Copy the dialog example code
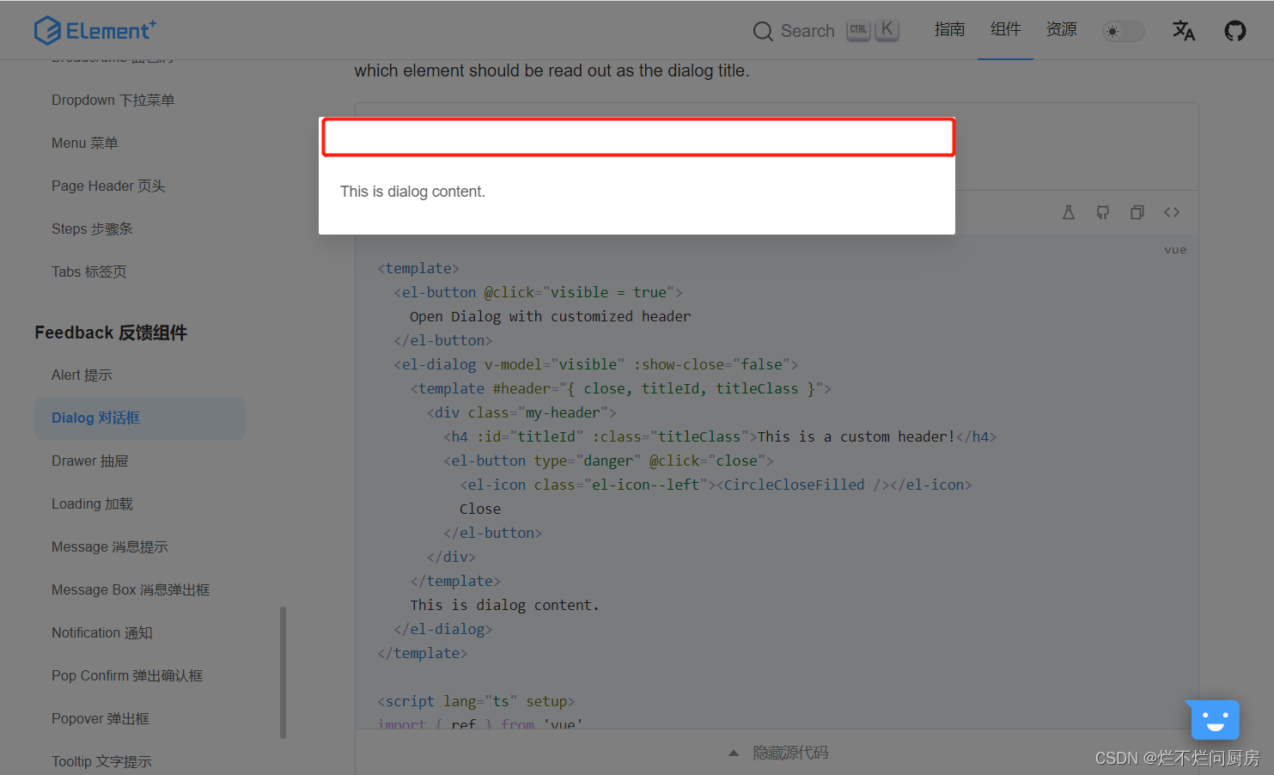Image resolution: width=1274 pixels, height=775 pixels. [1137, 211]
